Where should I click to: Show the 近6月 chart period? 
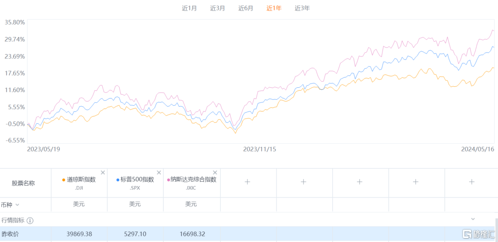(246, 8)
